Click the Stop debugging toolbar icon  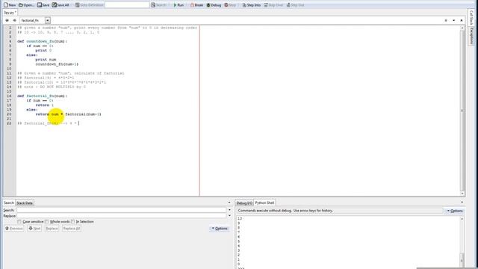pos(230,5)
